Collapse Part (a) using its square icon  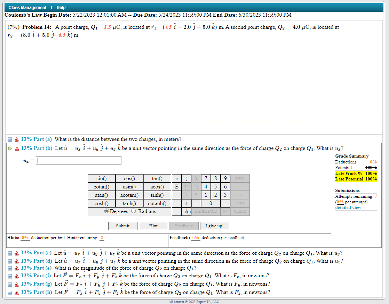tap(9, 139)
